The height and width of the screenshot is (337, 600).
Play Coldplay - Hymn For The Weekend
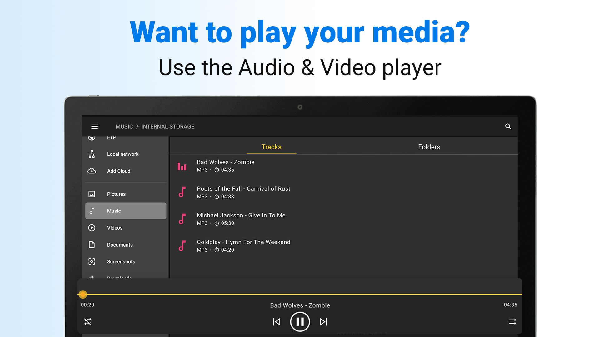[243, 246]
